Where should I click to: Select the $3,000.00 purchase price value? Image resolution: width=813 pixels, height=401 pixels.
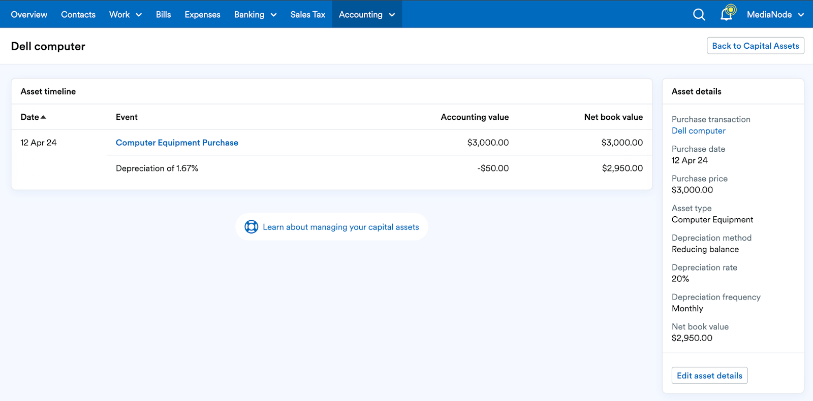point(692,190)
